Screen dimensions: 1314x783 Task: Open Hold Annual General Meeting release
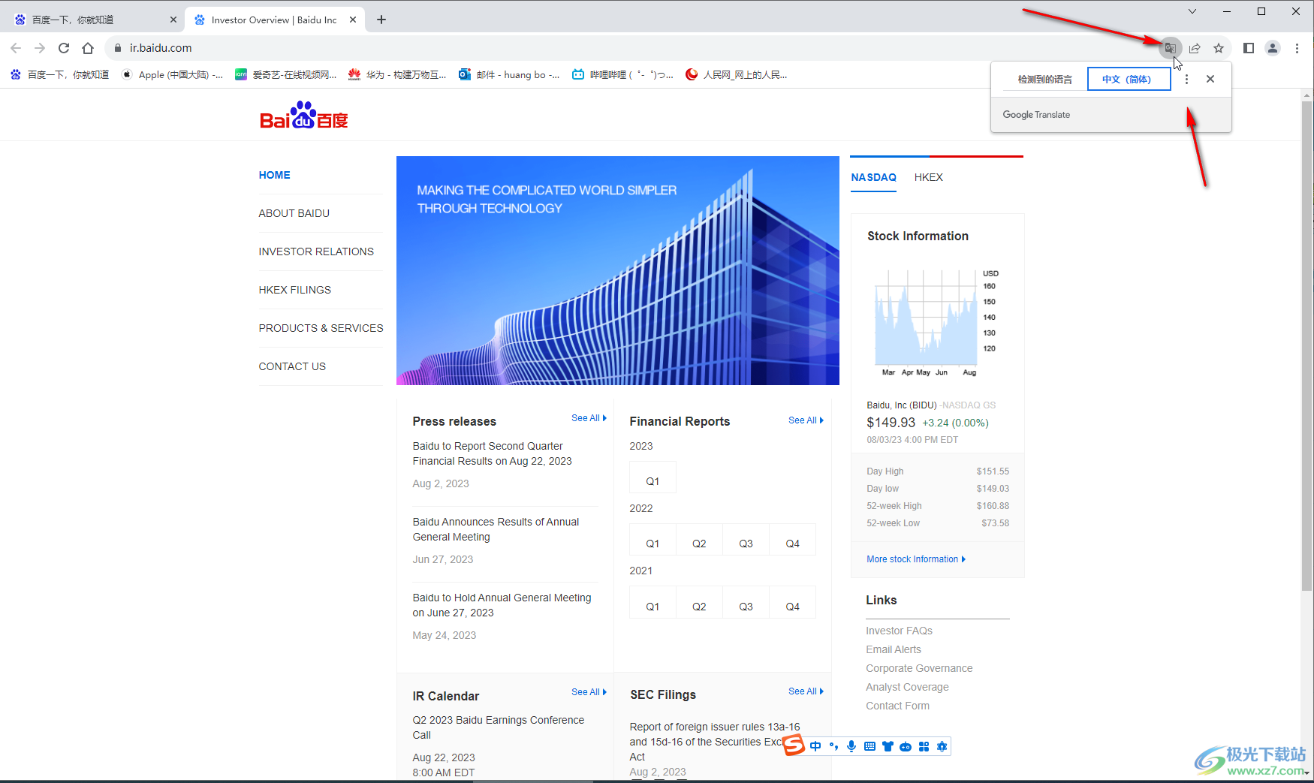click(x=502, y=605)
